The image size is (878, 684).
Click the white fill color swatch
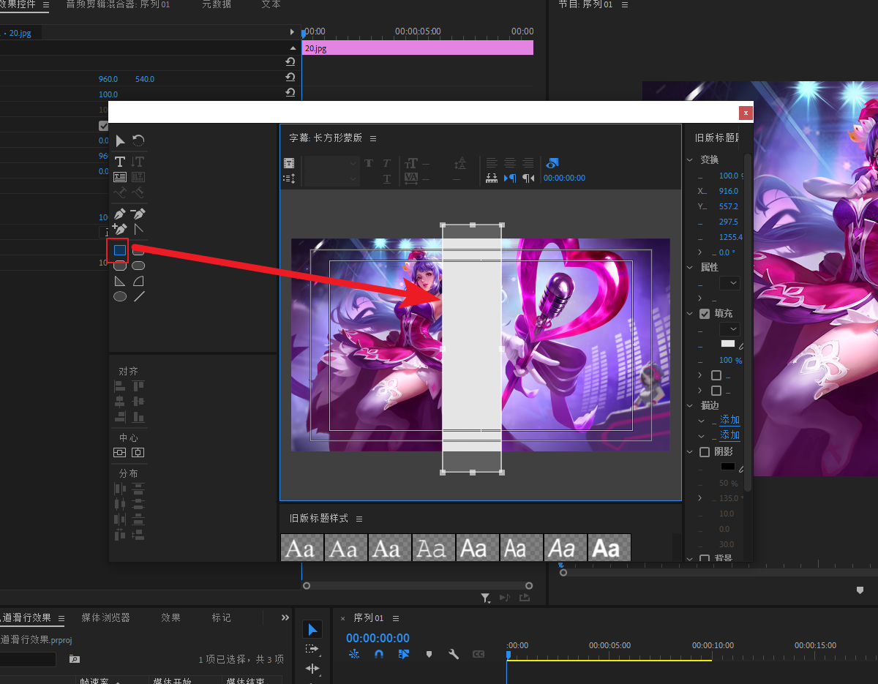(728, 344)
